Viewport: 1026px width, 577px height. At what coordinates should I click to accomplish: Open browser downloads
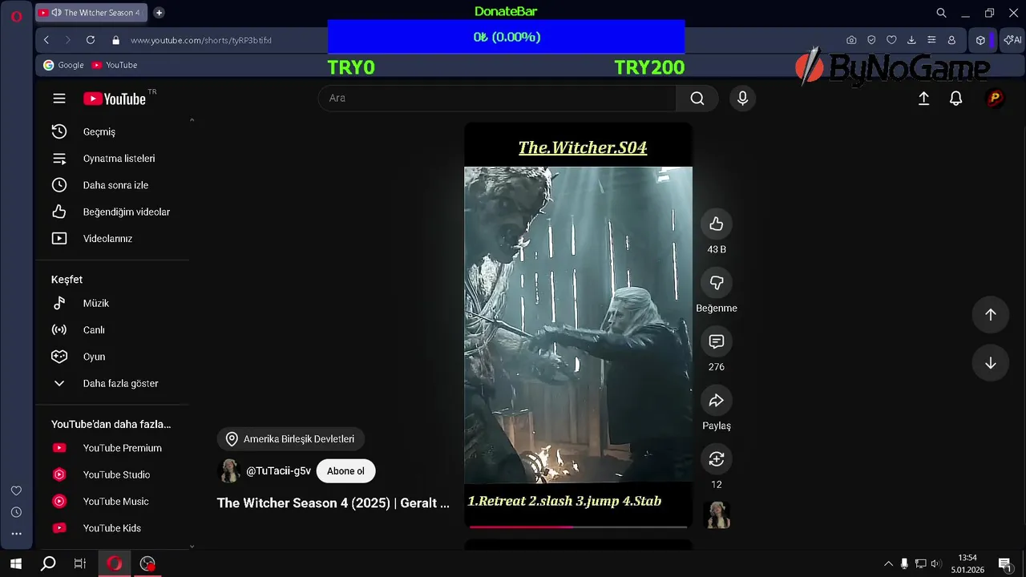coord(911,40)
